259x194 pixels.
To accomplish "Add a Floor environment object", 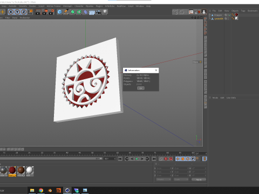I will 92,12.
